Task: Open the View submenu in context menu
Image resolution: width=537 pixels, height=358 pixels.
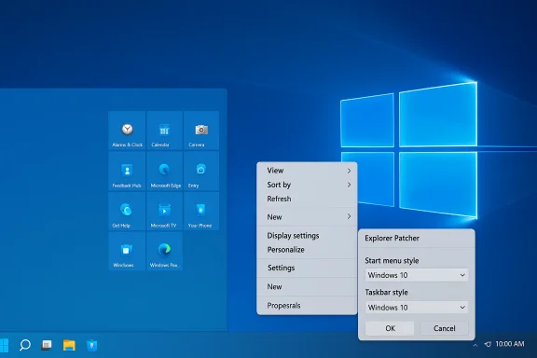Action: tap(307, 171)
